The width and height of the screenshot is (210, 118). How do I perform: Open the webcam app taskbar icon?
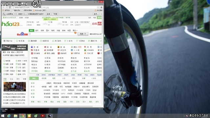click(x=50, y=116)
